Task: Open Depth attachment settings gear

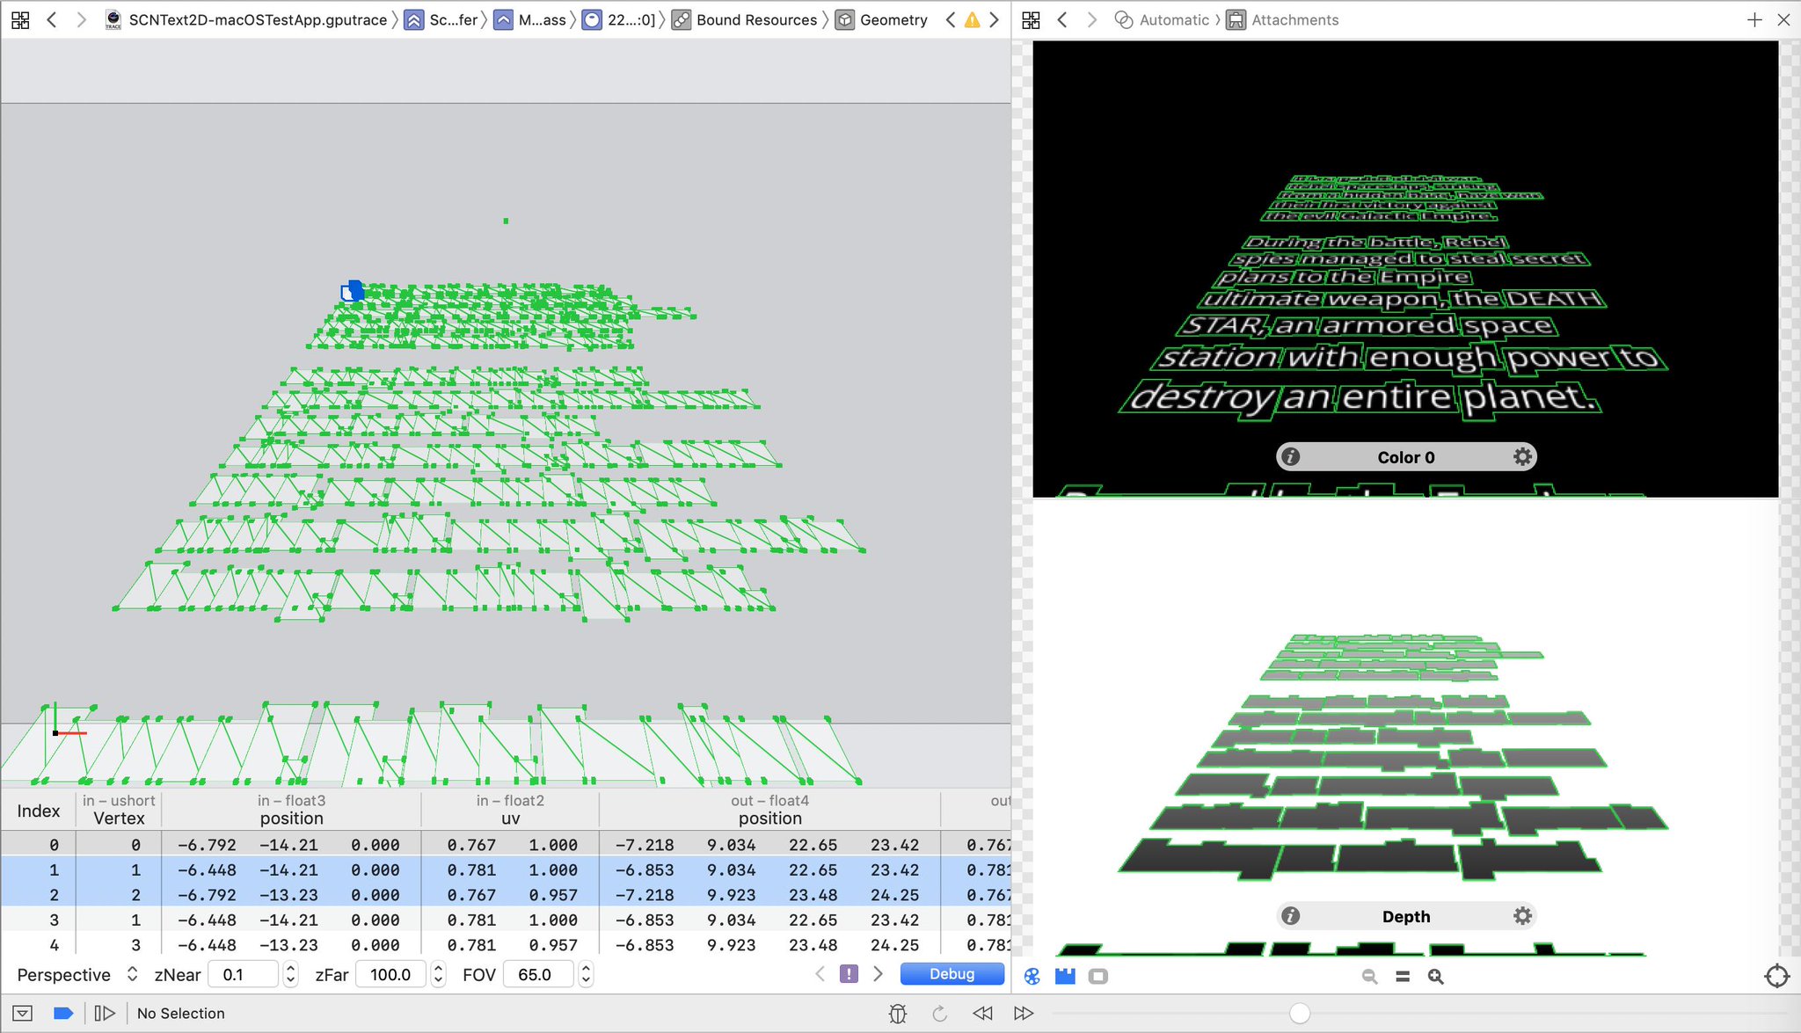Action: coord(1522,916)
